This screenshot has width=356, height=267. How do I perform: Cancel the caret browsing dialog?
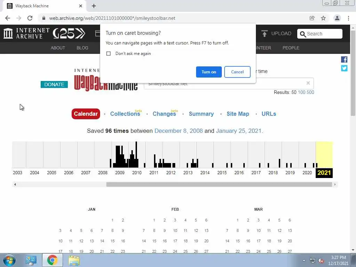(237, 72)
